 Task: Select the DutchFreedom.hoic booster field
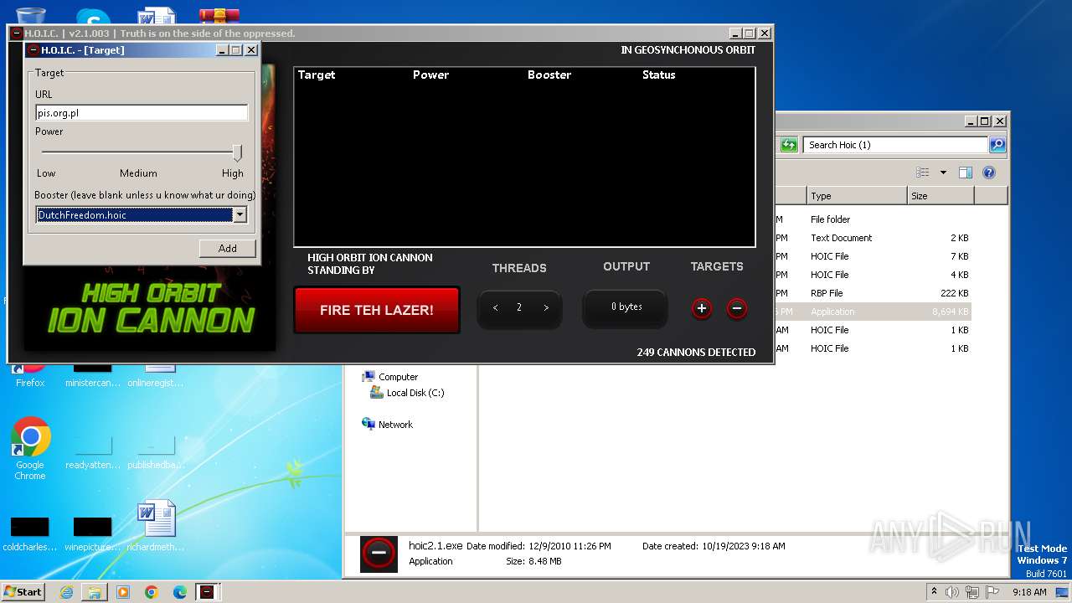[x=134, y=214]
